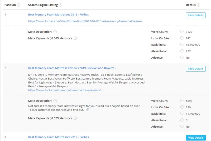The width and height of the screenshot is (211, 141).
Task: Hide Details for the Tuck mattress reviews result
Action: (195, 69)
